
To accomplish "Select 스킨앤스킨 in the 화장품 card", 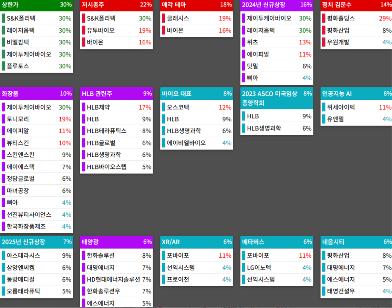I will [37, 155].
